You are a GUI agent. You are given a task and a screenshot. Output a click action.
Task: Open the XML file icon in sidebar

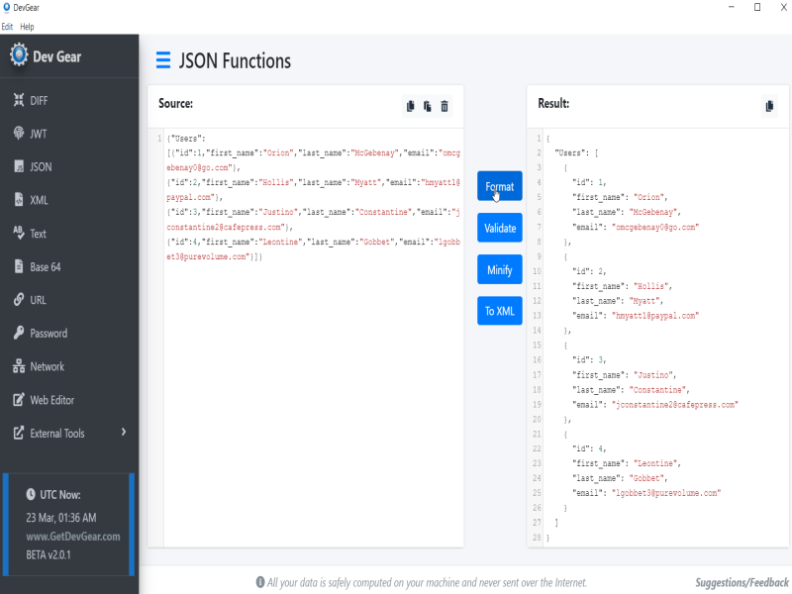(19, 200)
